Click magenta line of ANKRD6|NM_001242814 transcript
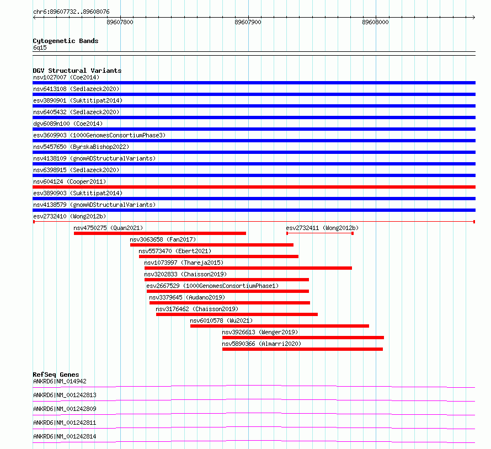The height and width of the screenshot is (449, 491). pyautogui.click(x=254, y=441)
